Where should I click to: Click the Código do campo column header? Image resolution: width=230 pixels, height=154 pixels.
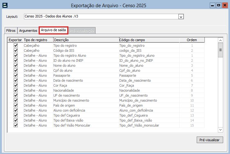pyautogui.click(x=149, y=40)
